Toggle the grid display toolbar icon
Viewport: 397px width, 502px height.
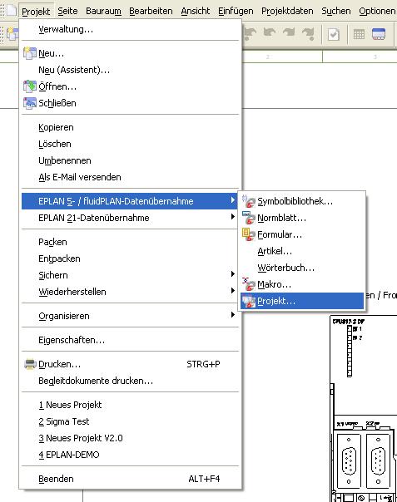[x=359, y=34]
